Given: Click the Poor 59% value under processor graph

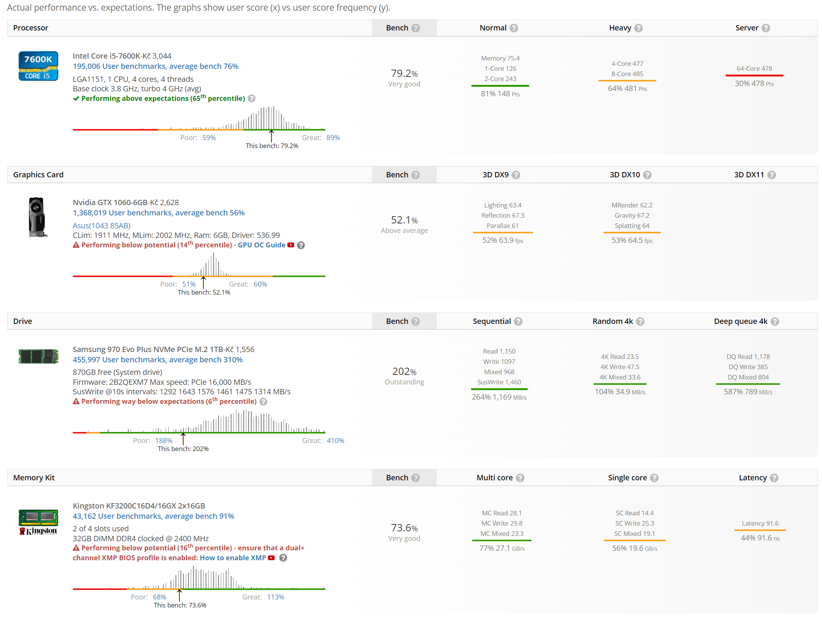Looking at the screenshot, I should 209,138.
